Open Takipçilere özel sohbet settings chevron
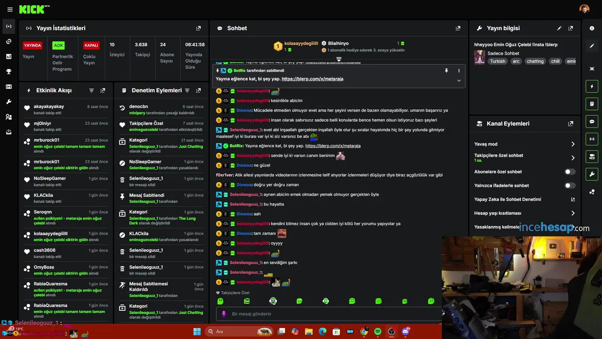 point(573,158)
